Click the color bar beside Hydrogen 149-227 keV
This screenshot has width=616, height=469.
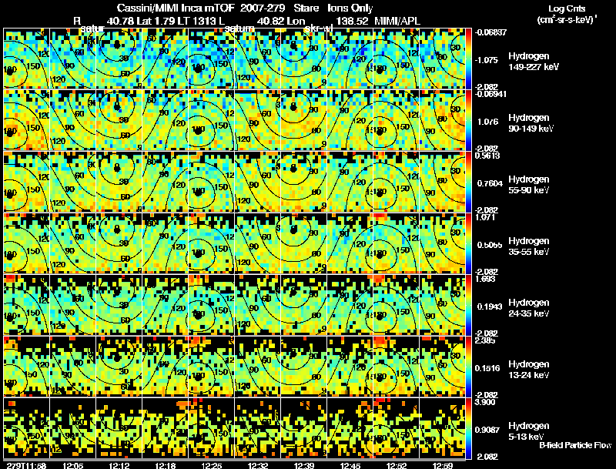(468, 59)
